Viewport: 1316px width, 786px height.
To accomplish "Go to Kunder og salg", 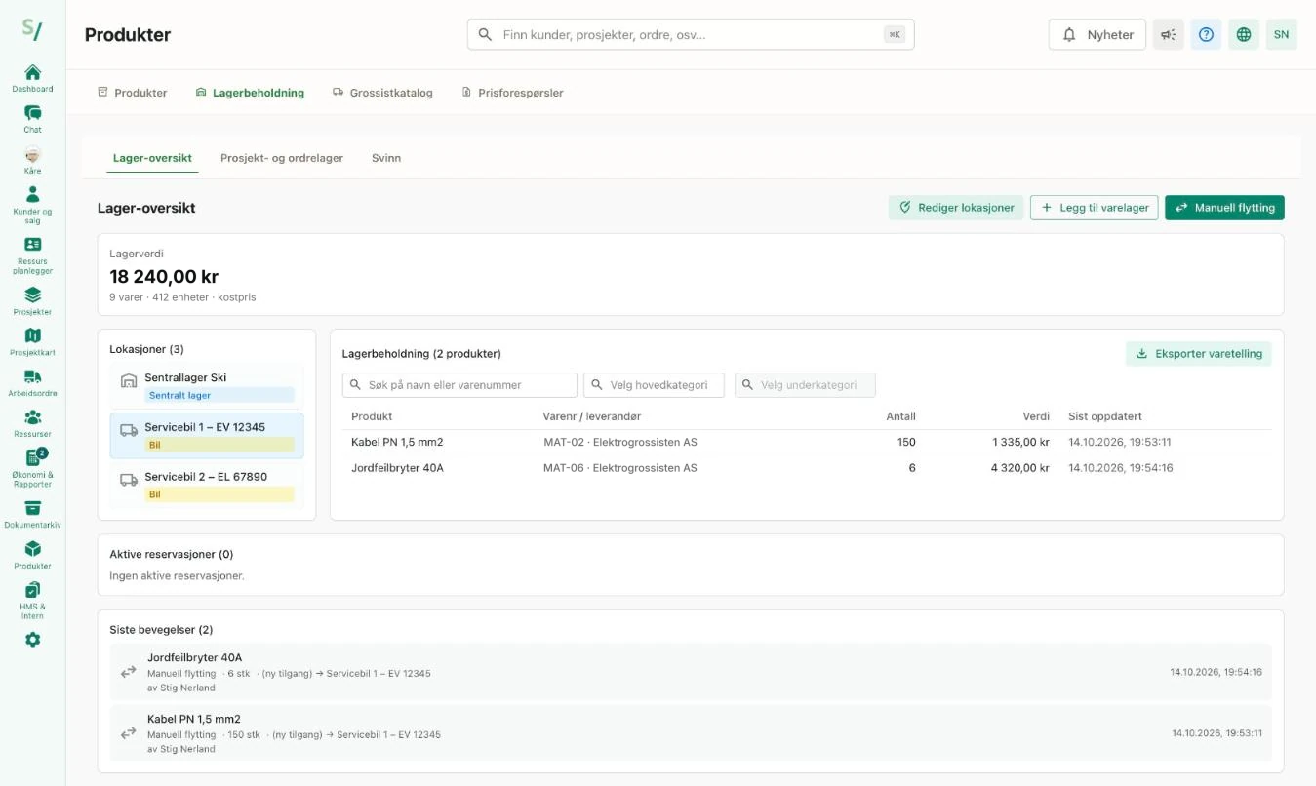I will click(x=32, y=202).
